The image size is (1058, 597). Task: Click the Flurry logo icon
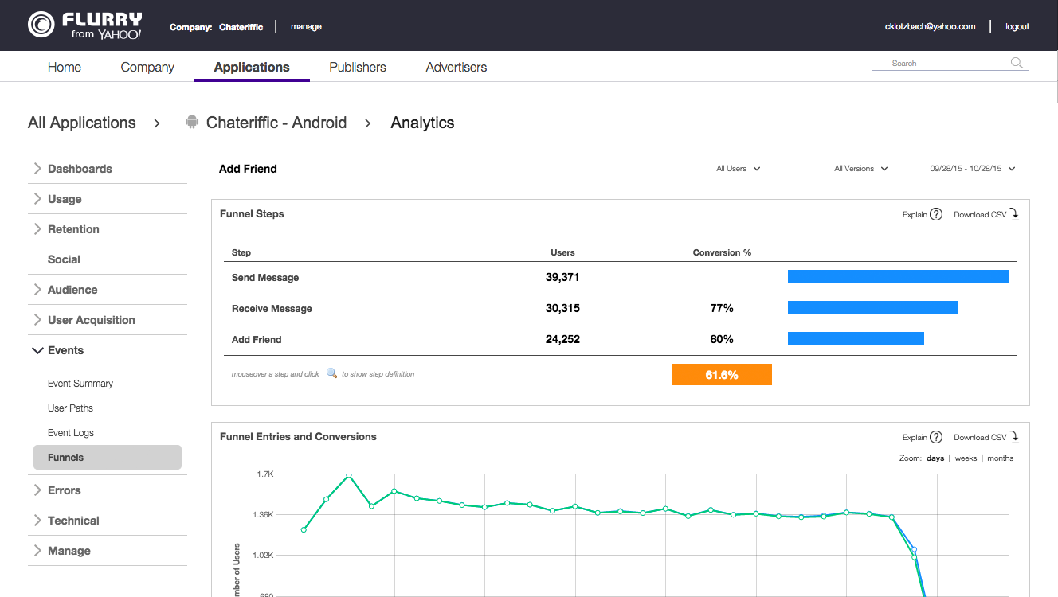41,25
